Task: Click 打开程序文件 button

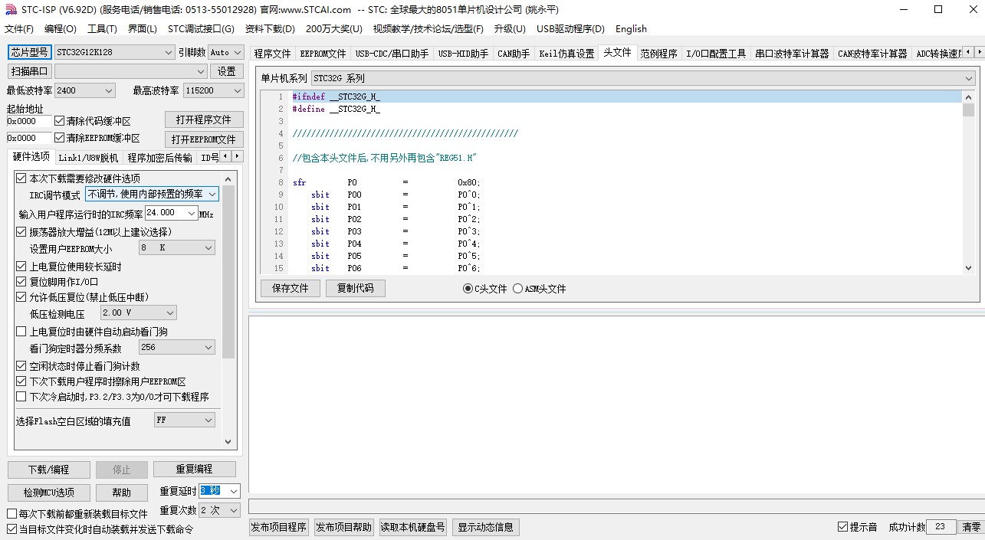Action: [204, 120]
